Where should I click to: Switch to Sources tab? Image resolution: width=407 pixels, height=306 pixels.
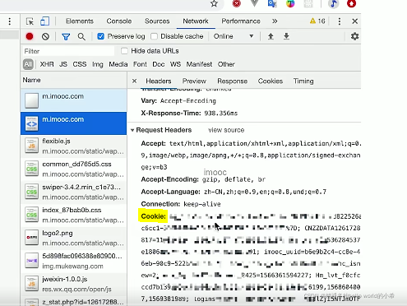[157, 21]
